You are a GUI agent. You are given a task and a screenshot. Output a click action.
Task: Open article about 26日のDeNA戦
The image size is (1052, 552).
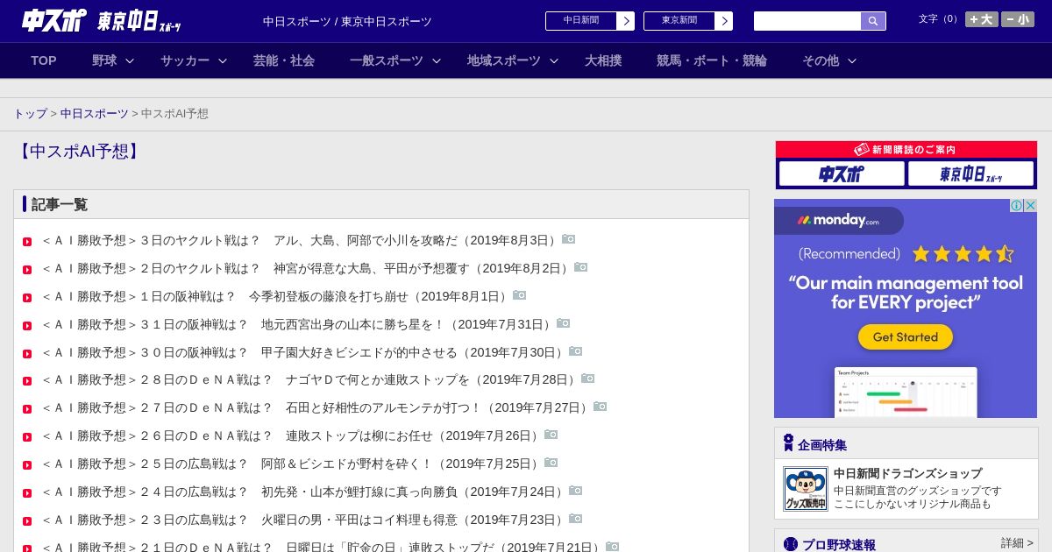[291, 436]
